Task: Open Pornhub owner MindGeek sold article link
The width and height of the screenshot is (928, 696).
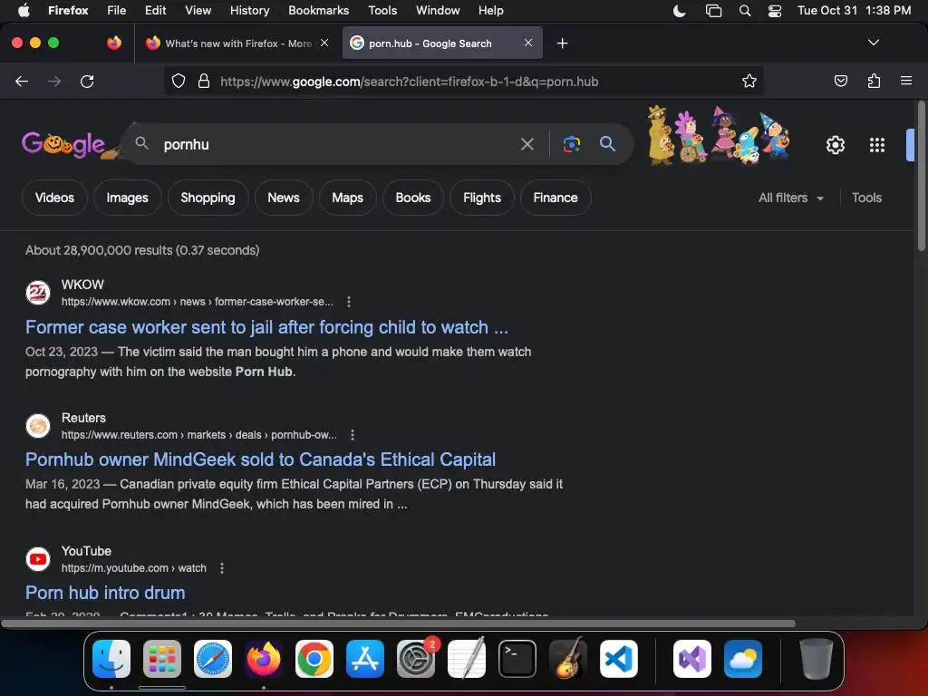Action: [260, 459]
